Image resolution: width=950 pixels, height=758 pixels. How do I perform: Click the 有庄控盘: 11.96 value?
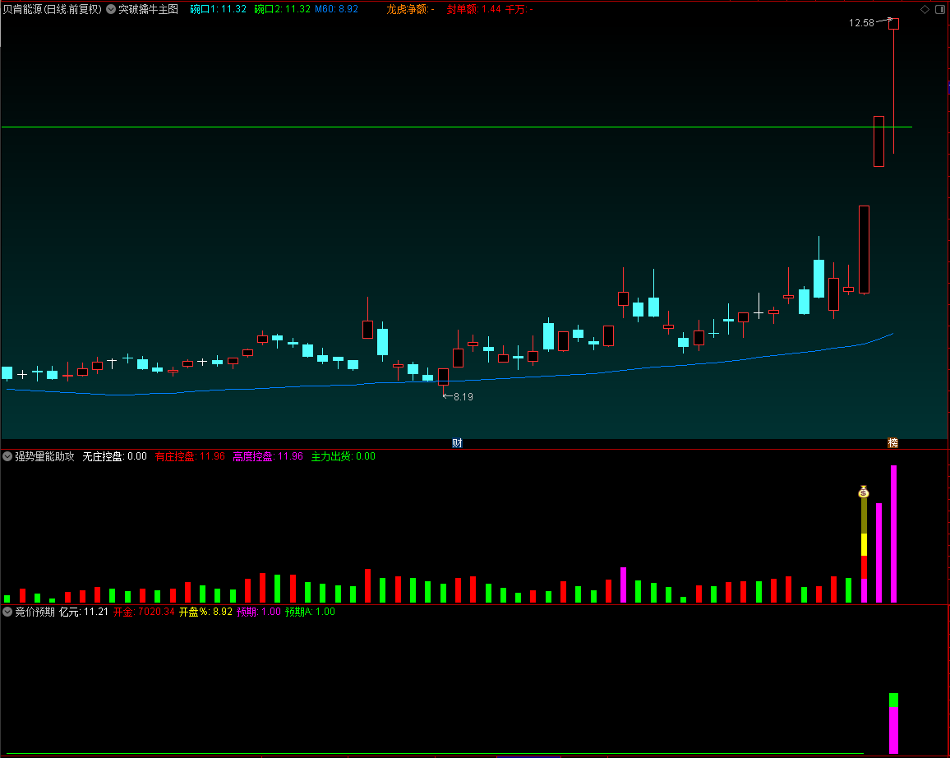pos(190,456)
